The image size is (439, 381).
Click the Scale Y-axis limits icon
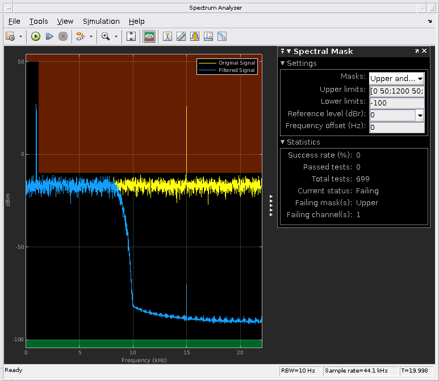(131, 36)
